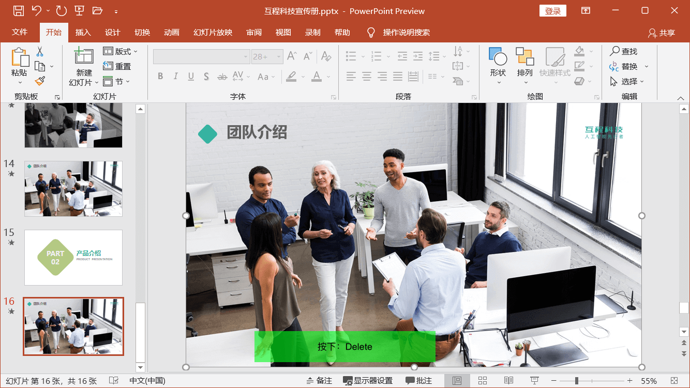Align text to center
The image size is (690, 388).
point(367,77)
